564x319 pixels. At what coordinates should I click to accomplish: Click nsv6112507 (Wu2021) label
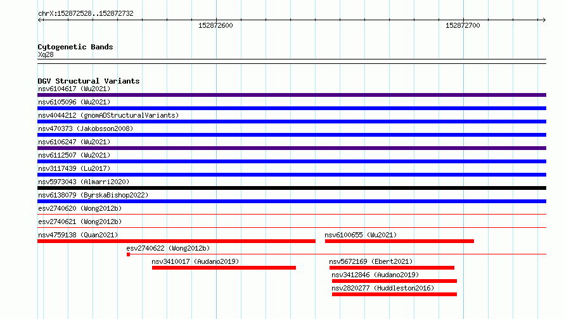pos(74,155)
